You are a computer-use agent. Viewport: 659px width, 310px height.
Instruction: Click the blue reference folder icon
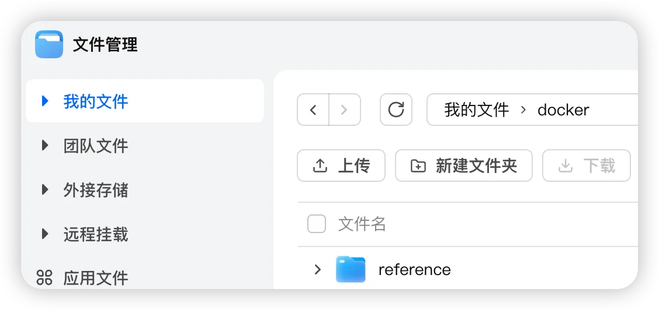pos(351,269)
